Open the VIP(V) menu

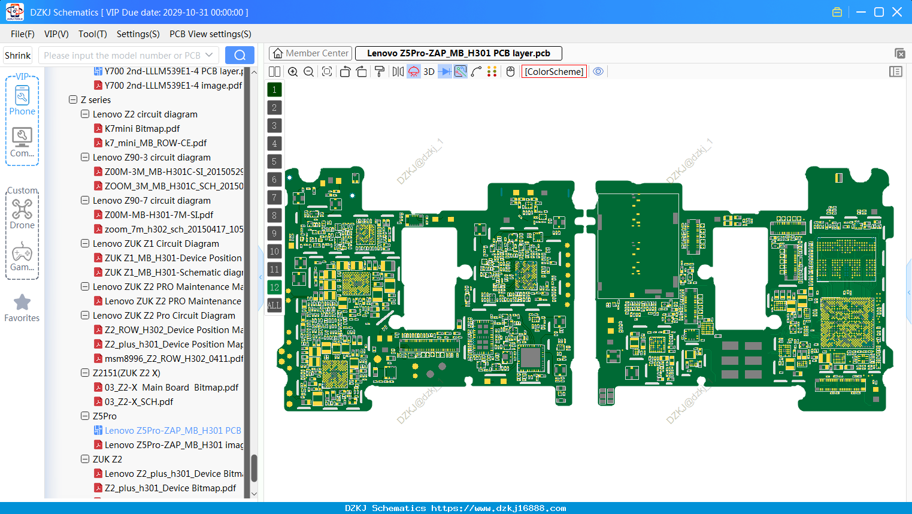click(x=56, y=34)
